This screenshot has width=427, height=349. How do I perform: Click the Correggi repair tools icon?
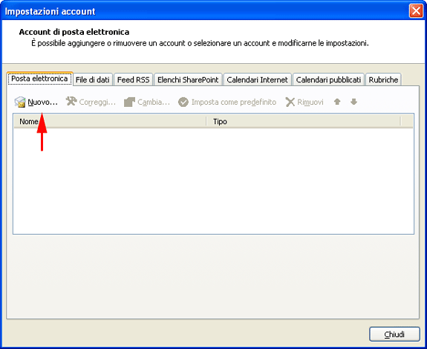click(x=71, y=102)
